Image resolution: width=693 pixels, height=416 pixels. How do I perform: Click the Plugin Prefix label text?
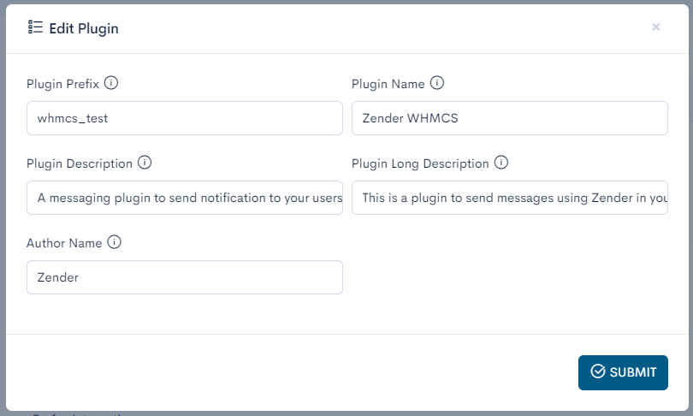63,85
